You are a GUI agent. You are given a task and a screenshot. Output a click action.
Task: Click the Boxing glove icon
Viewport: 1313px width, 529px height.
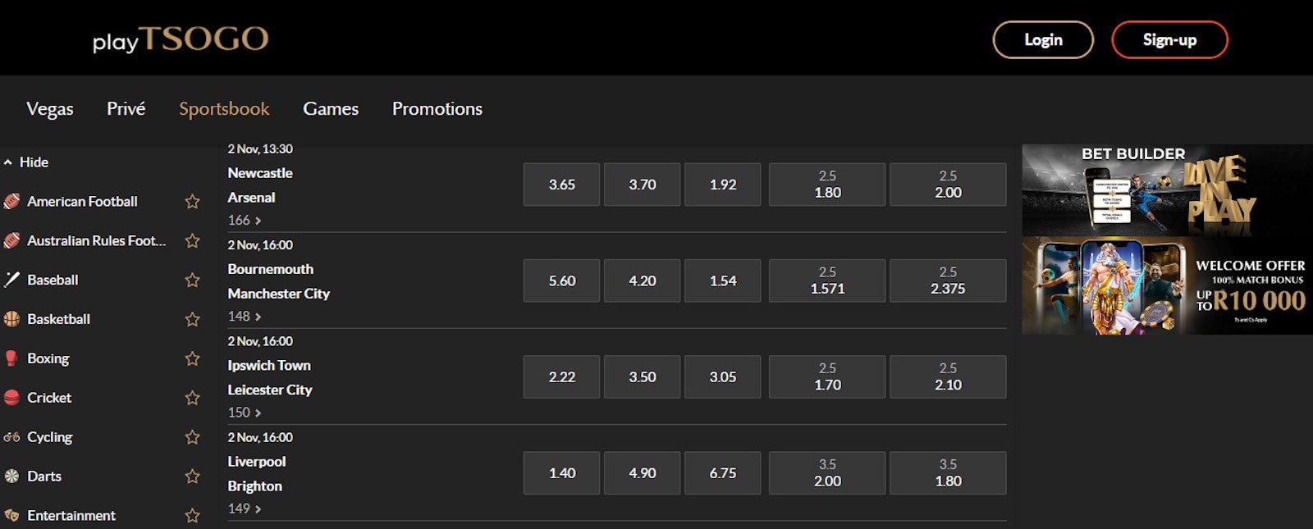[x=11, y=358]
